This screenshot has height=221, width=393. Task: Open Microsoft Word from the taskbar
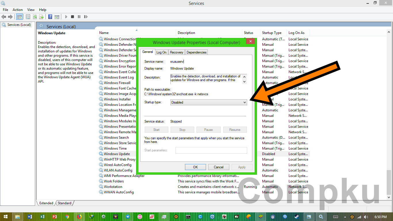[30, 217]
